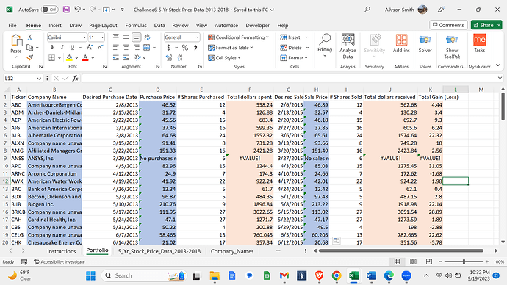Open the Instructions sheet tab
The height and width of the screenshot is (285, 507).
pyautogui.click(x=62, y=251)
